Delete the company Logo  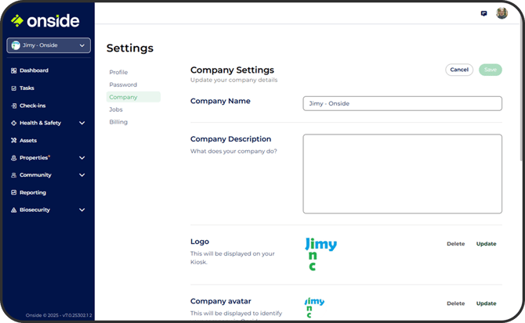tap(456, 244)
